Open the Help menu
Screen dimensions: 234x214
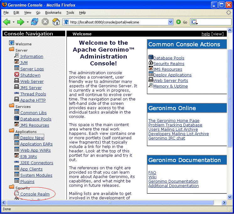coord(82,13)
